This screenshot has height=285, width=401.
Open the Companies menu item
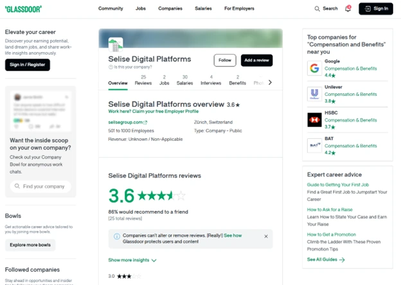[170, 8]
